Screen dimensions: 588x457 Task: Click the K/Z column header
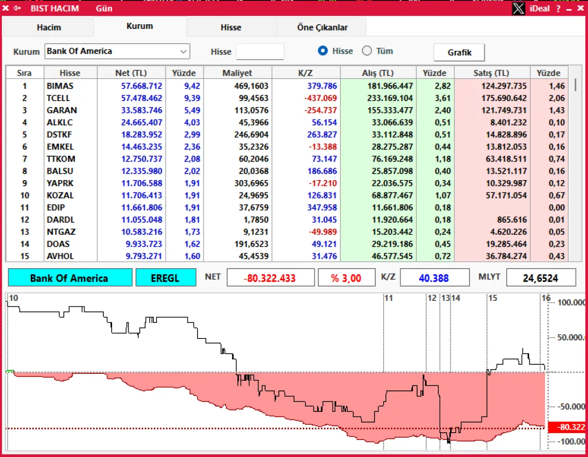point(305,73)
